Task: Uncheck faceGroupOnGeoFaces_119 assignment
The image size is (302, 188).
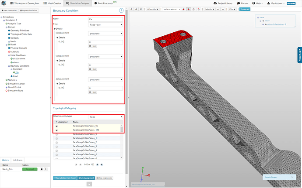Action: [56, 130]
